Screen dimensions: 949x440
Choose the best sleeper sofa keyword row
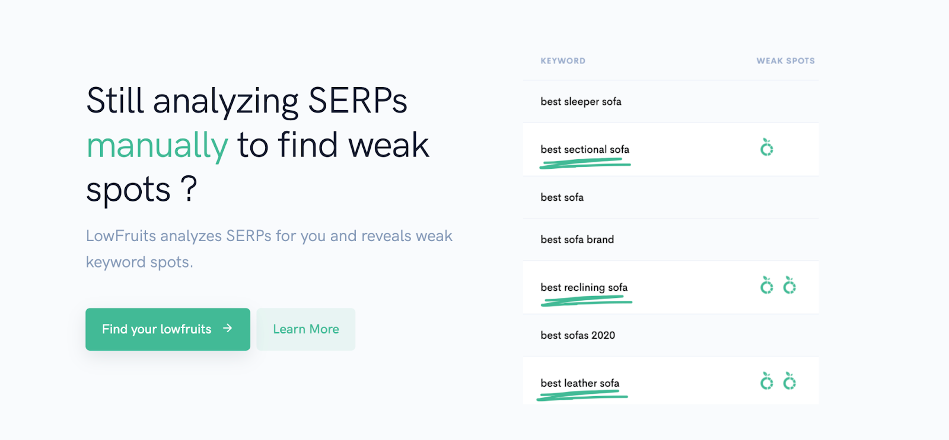pyautogui.click(x=671, y=102)
